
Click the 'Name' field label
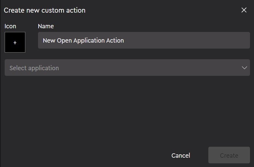click(x=46, y=26)
